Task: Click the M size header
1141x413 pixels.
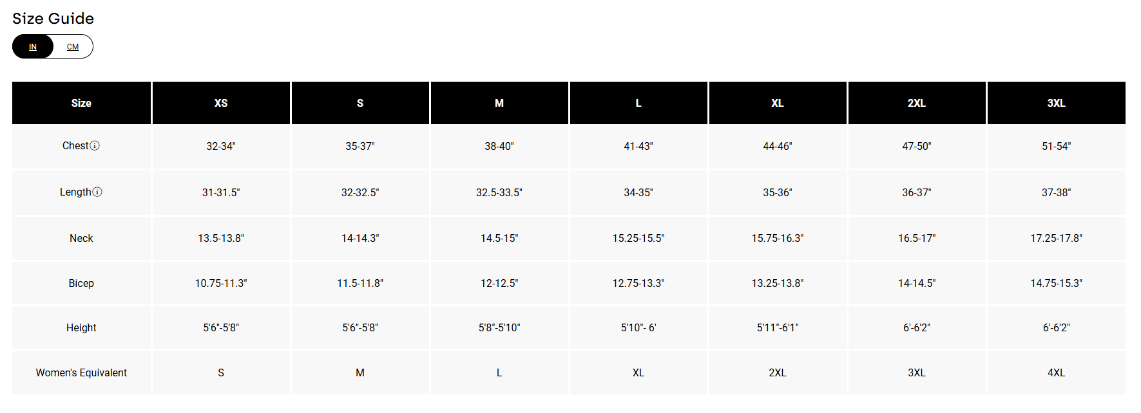Action: [x=499, y=104]
